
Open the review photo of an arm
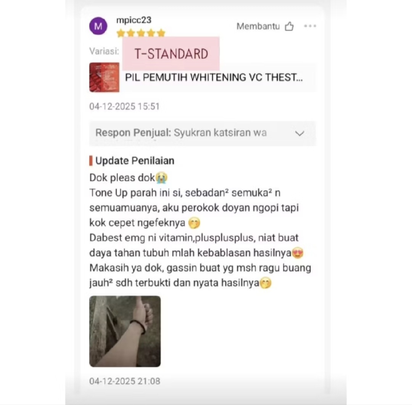125,331
